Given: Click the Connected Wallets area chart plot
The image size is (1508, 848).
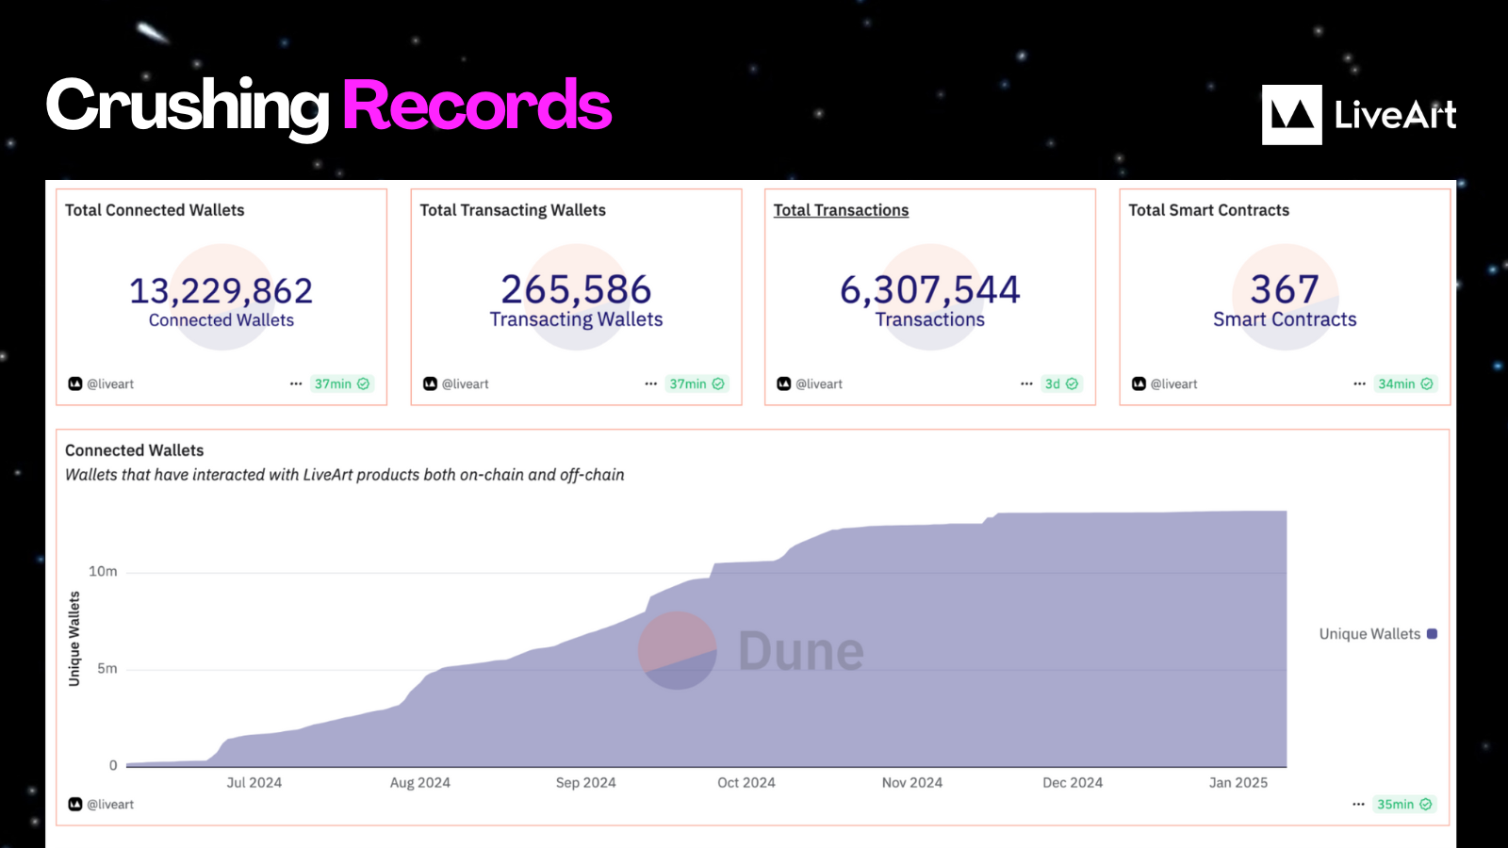Looking at the screenshot, I should click(707, 639).
